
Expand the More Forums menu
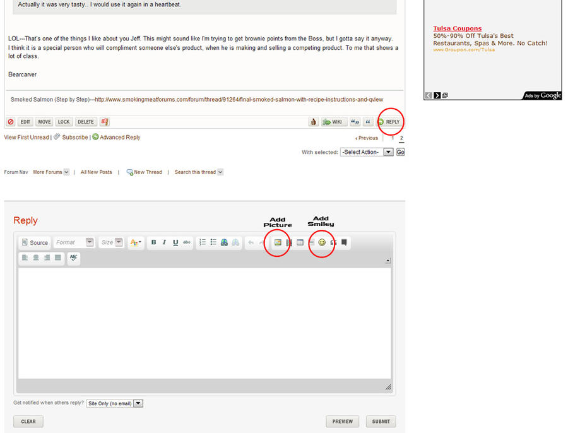click(51, 172)
